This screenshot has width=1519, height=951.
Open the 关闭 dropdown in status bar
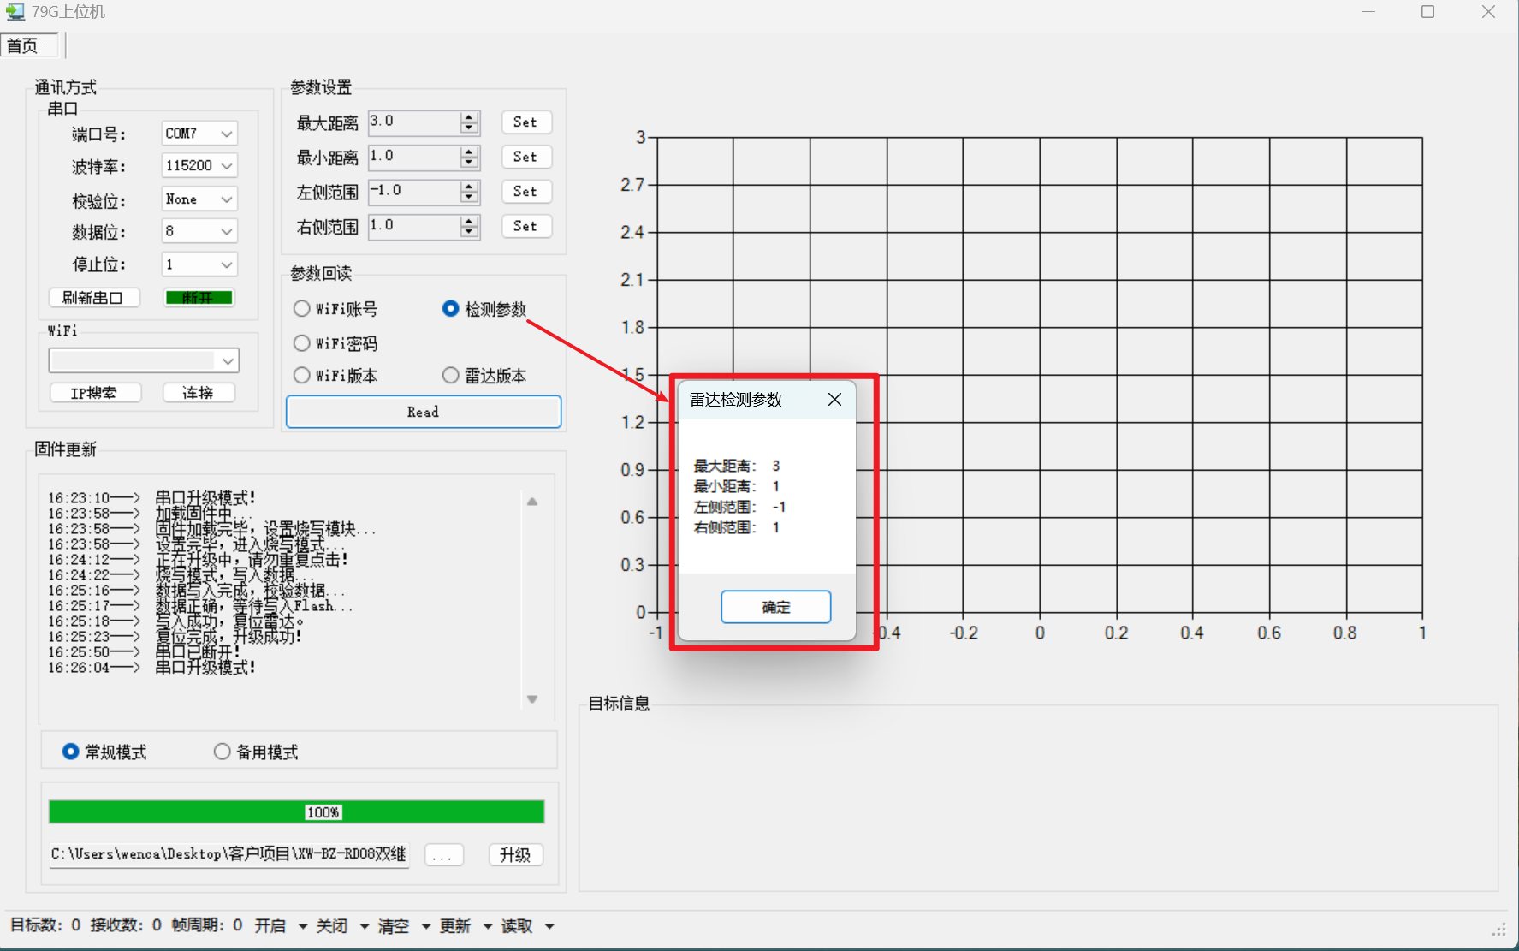pos(365,926)
